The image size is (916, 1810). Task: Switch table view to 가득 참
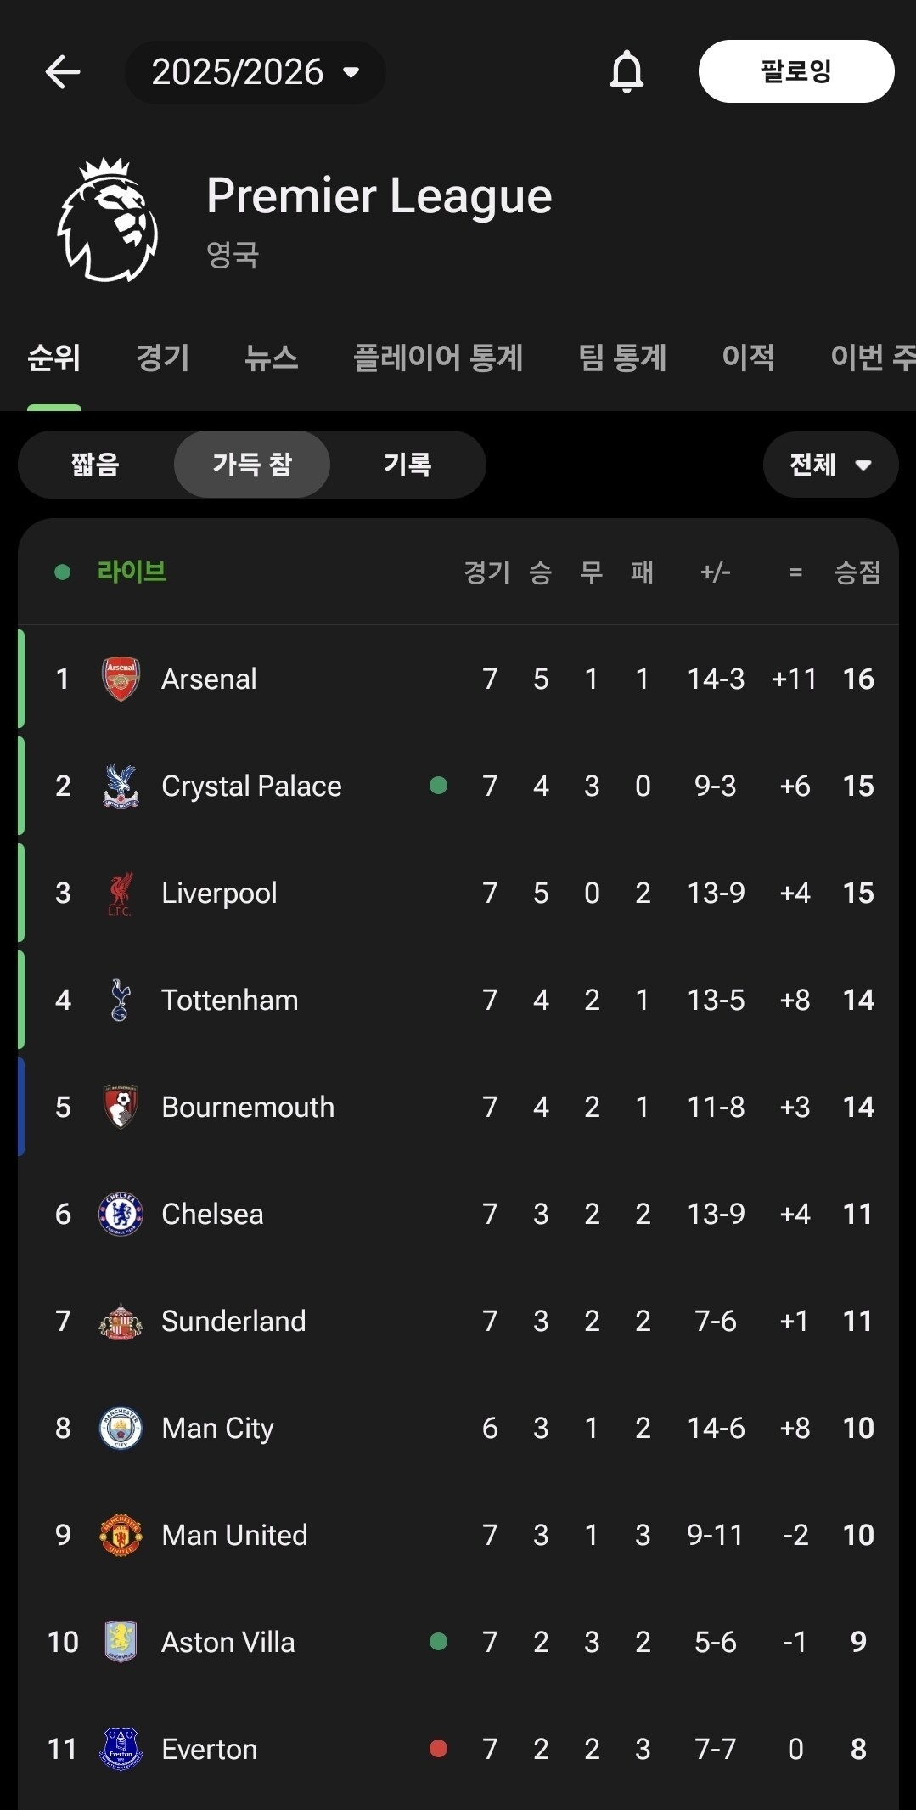coord(251,465)
